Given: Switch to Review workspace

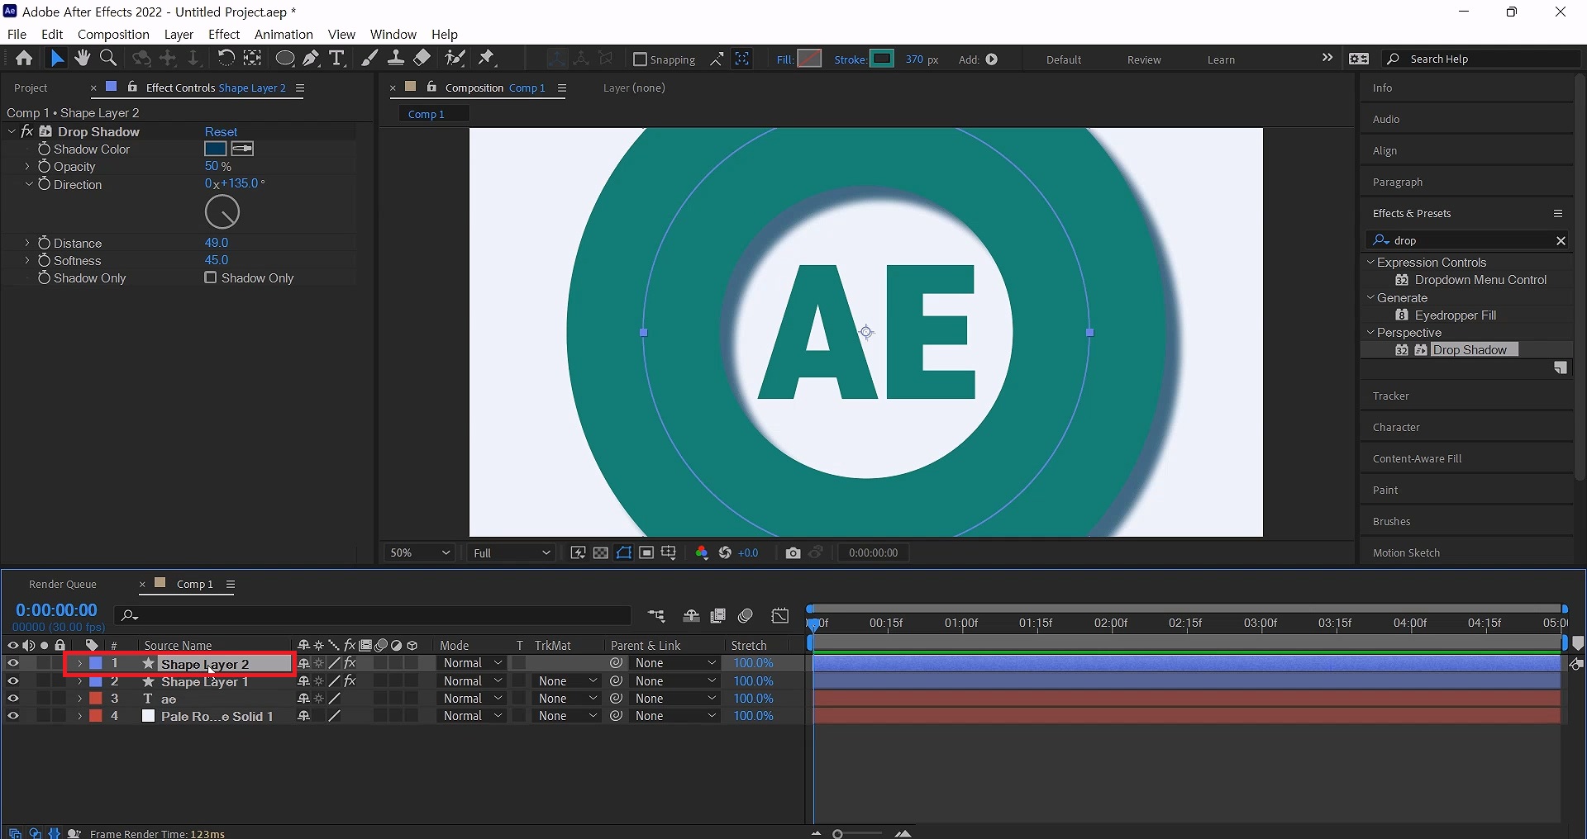Looking at the screenshot, I should pyautogui.click(x=1144, y=59).
